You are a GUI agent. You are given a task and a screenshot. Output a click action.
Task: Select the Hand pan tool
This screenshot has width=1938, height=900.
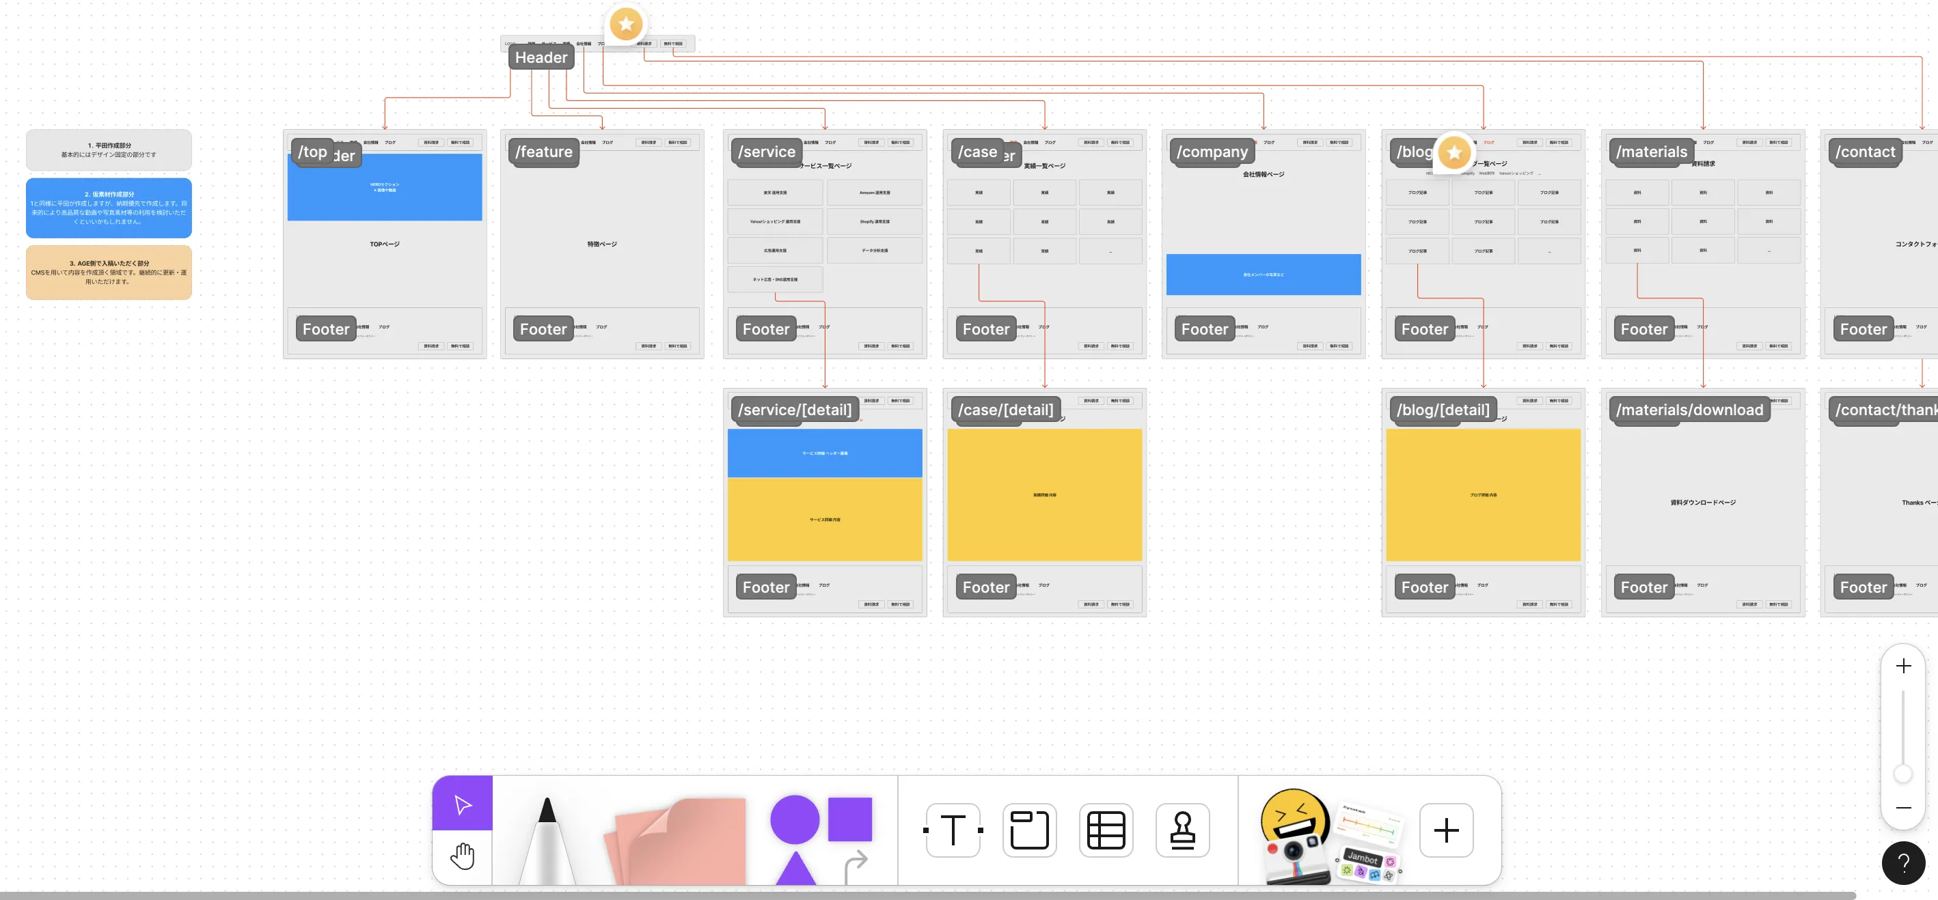(462, 856)
